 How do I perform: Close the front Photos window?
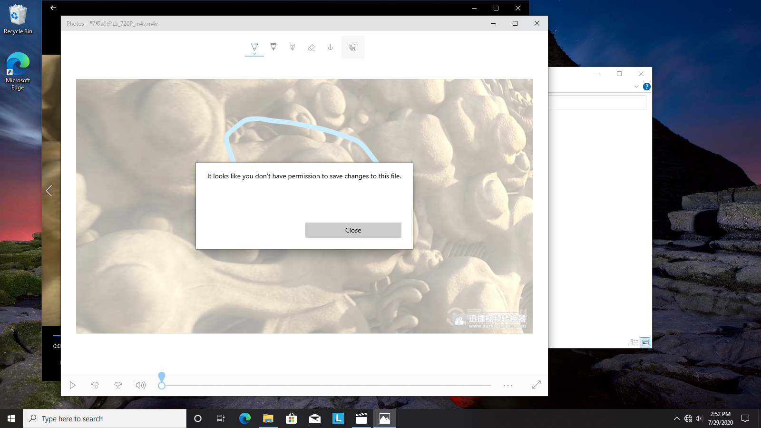(537, 23)
